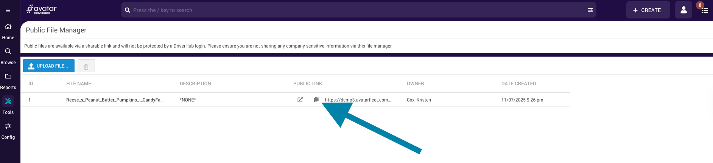713x163 pixels.
Task: Sort by DATE CREATED column header
Action: [x=518, y=84]
